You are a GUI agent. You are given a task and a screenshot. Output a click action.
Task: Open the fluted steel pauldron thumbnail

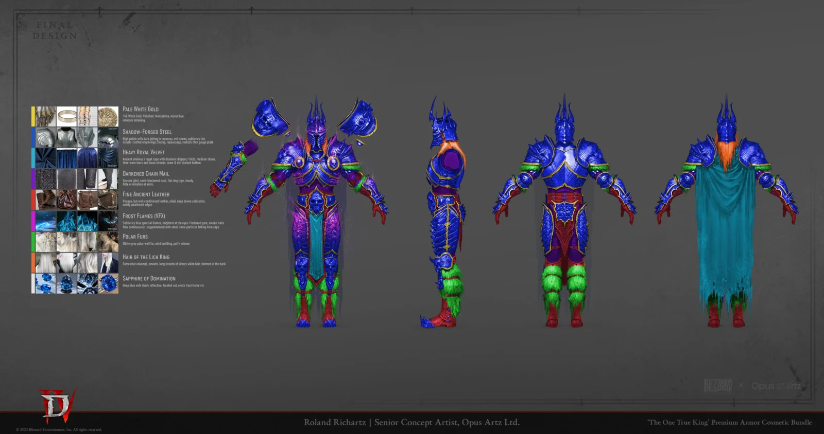pyautogui.click(x=46, y=137)
